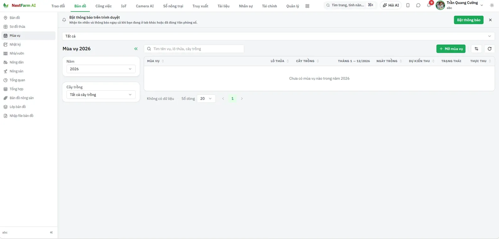Click the refresh icon beside Mở mùa vụ

[490, 49]
